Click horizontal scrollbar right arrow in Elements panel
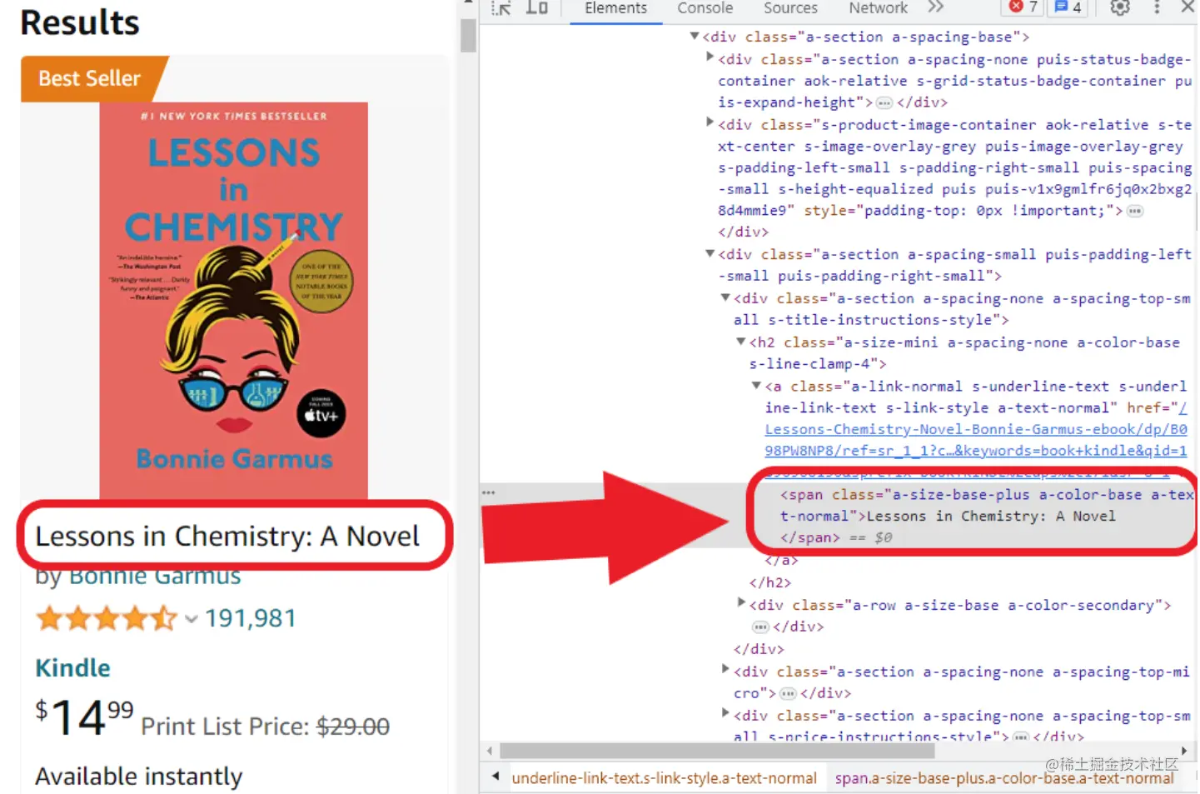The image size is (1200, 794). (x=1184, y=751)
